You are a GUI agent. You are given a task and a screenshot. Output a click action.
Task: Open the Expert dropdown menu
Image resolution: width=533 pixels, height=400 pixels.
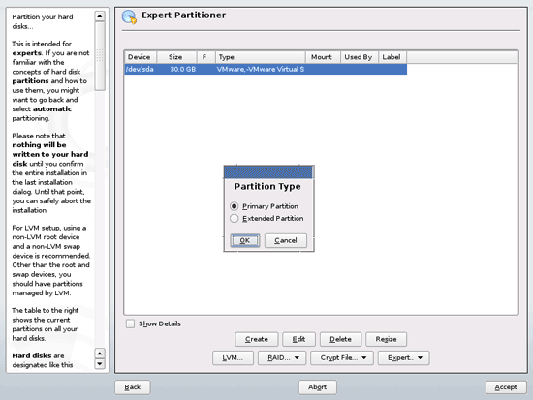[403, 357]
